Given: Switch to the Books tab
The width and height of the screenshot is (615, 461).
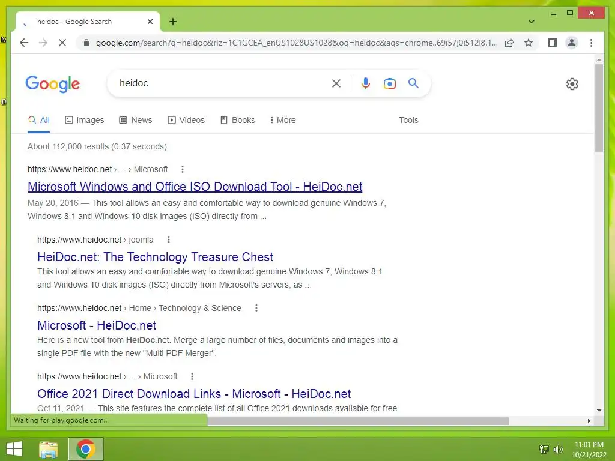Looking at the screenshot, I should [x=238, y=120].
